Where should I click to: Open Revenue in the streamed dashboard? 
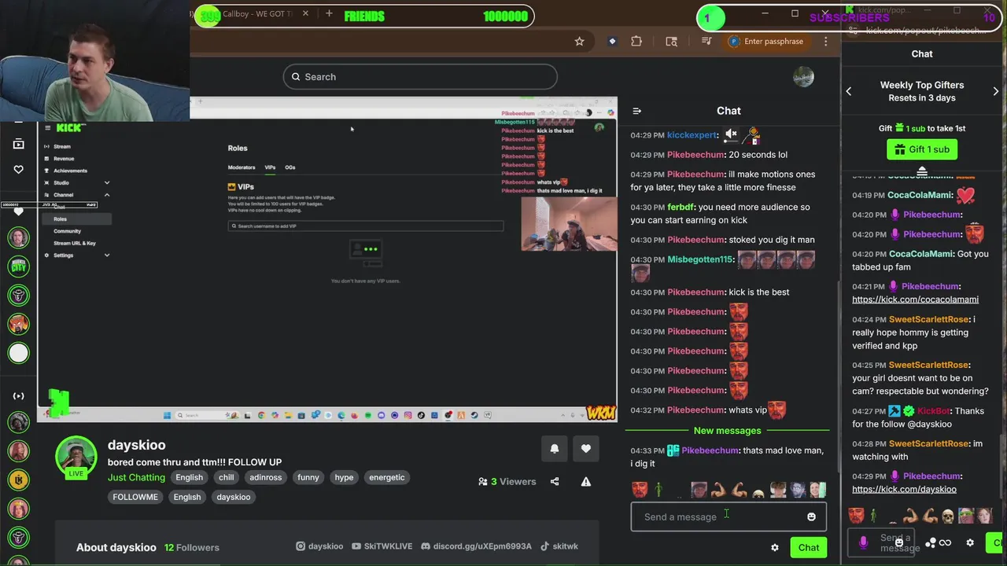tap(64, 159)
